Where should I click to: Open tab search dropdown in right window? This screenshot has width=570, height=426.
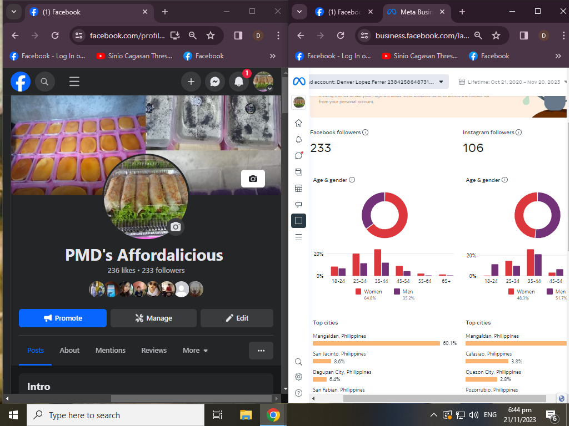coord(299,12)
